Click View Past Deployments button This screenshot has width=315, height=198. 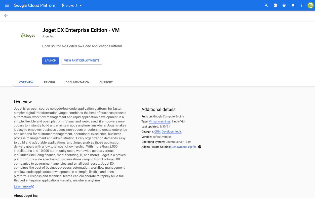[82, 61]
